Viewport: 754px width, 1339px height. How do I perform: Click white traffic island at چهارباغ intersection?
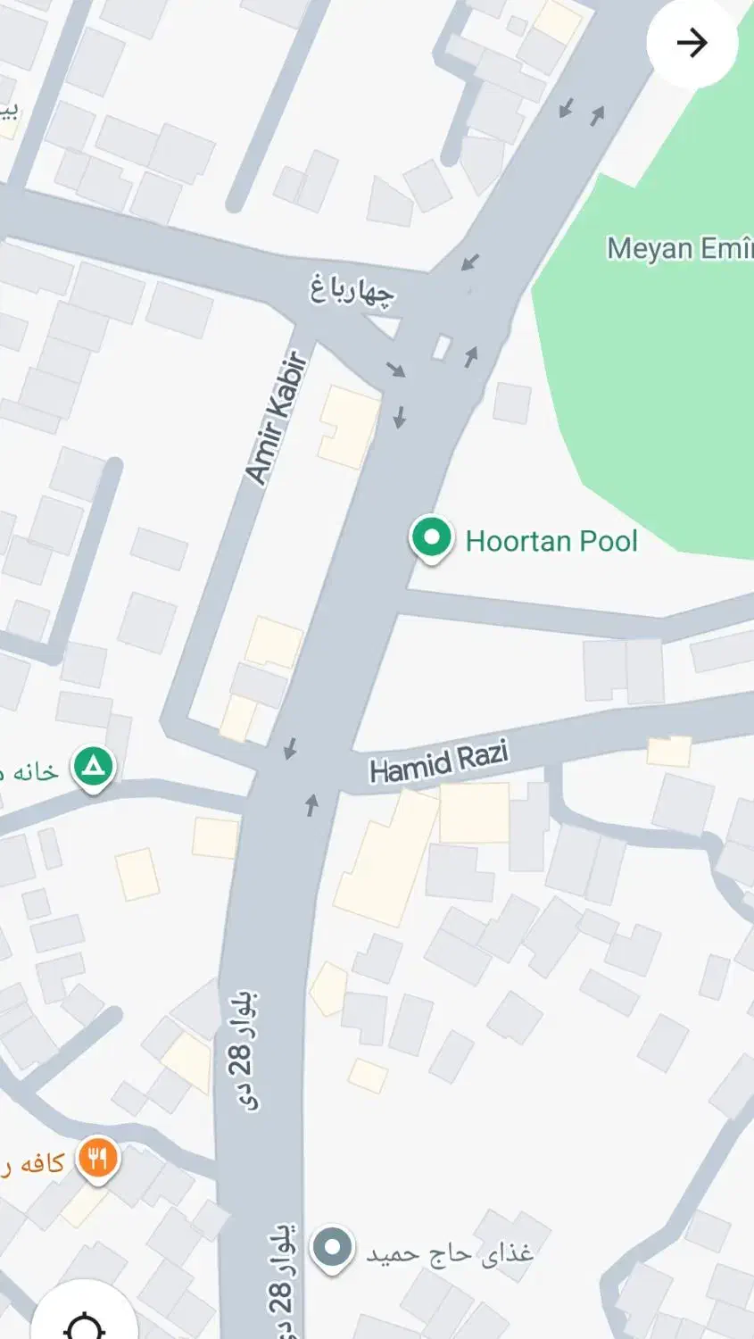click(443, 346)
